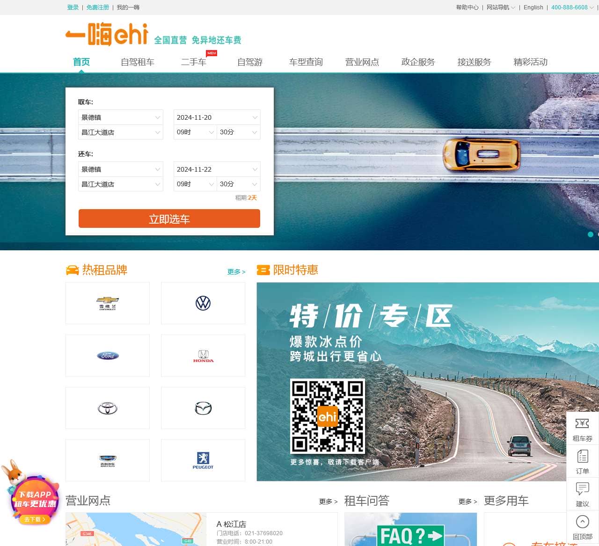Choose the Toyota brand logo

[108, 408]
